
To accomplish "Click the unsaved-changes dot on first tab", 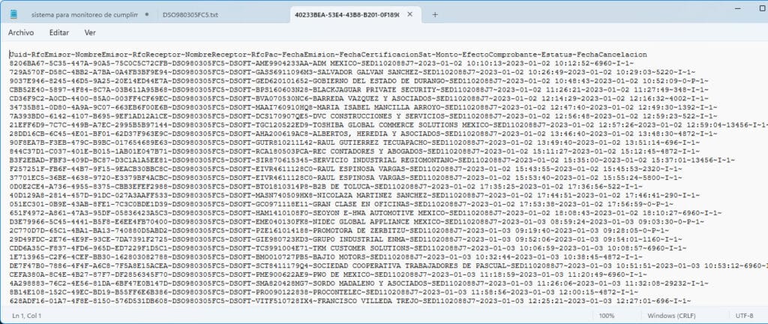I will (x=146, y=15).
